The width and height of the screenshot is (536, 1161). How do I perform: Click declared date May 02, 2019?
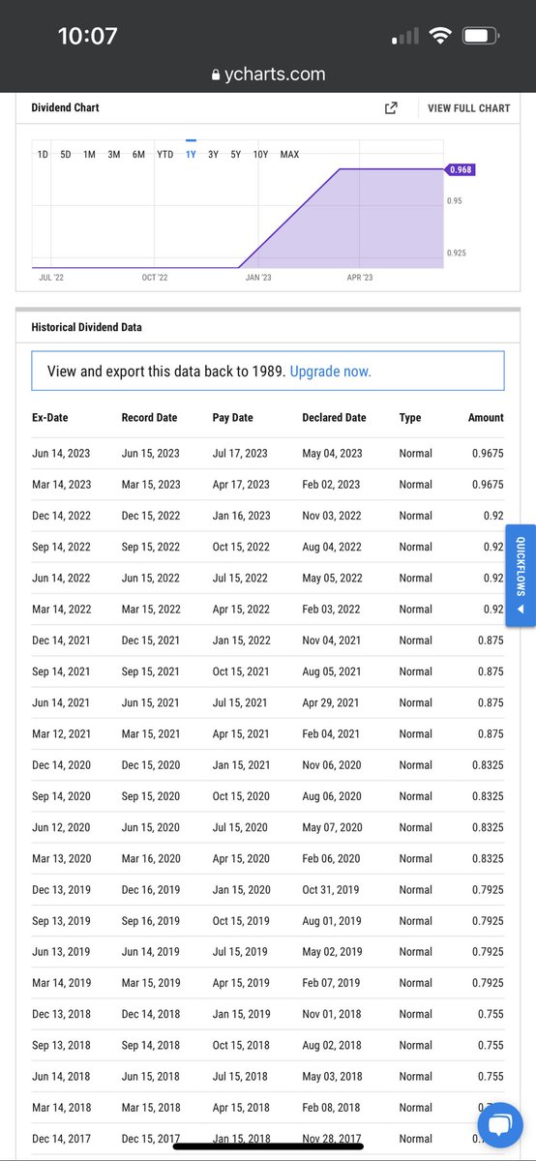pos(332,952)
